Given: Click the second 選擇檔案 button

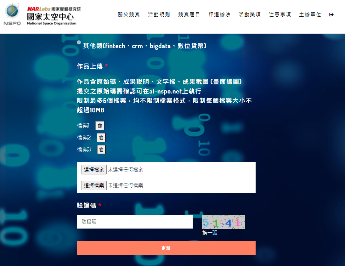Looking at the screenshot, I should [94, 185].
